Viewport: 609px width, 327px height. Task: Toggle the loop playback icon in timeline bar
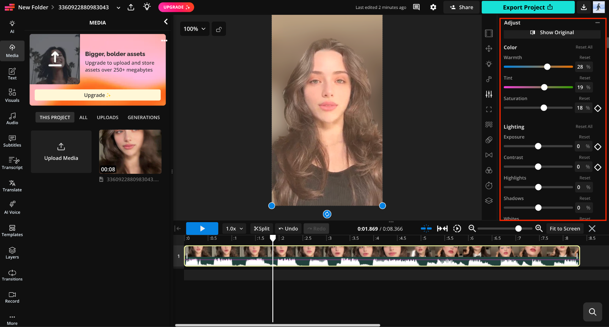click(457, 228)
